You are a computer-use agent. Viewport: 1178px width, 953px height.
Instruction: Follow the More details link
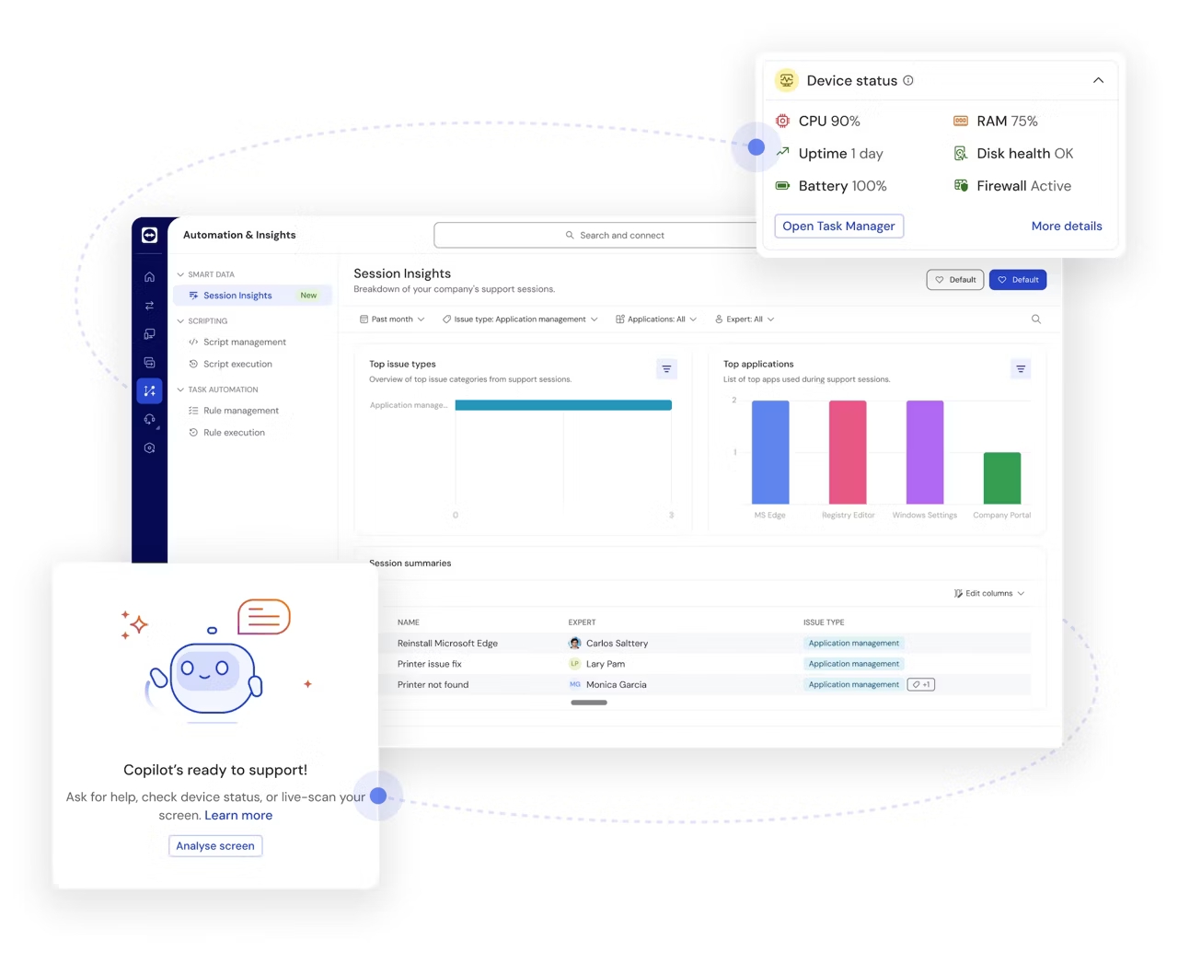click(x=1067, y=227)
